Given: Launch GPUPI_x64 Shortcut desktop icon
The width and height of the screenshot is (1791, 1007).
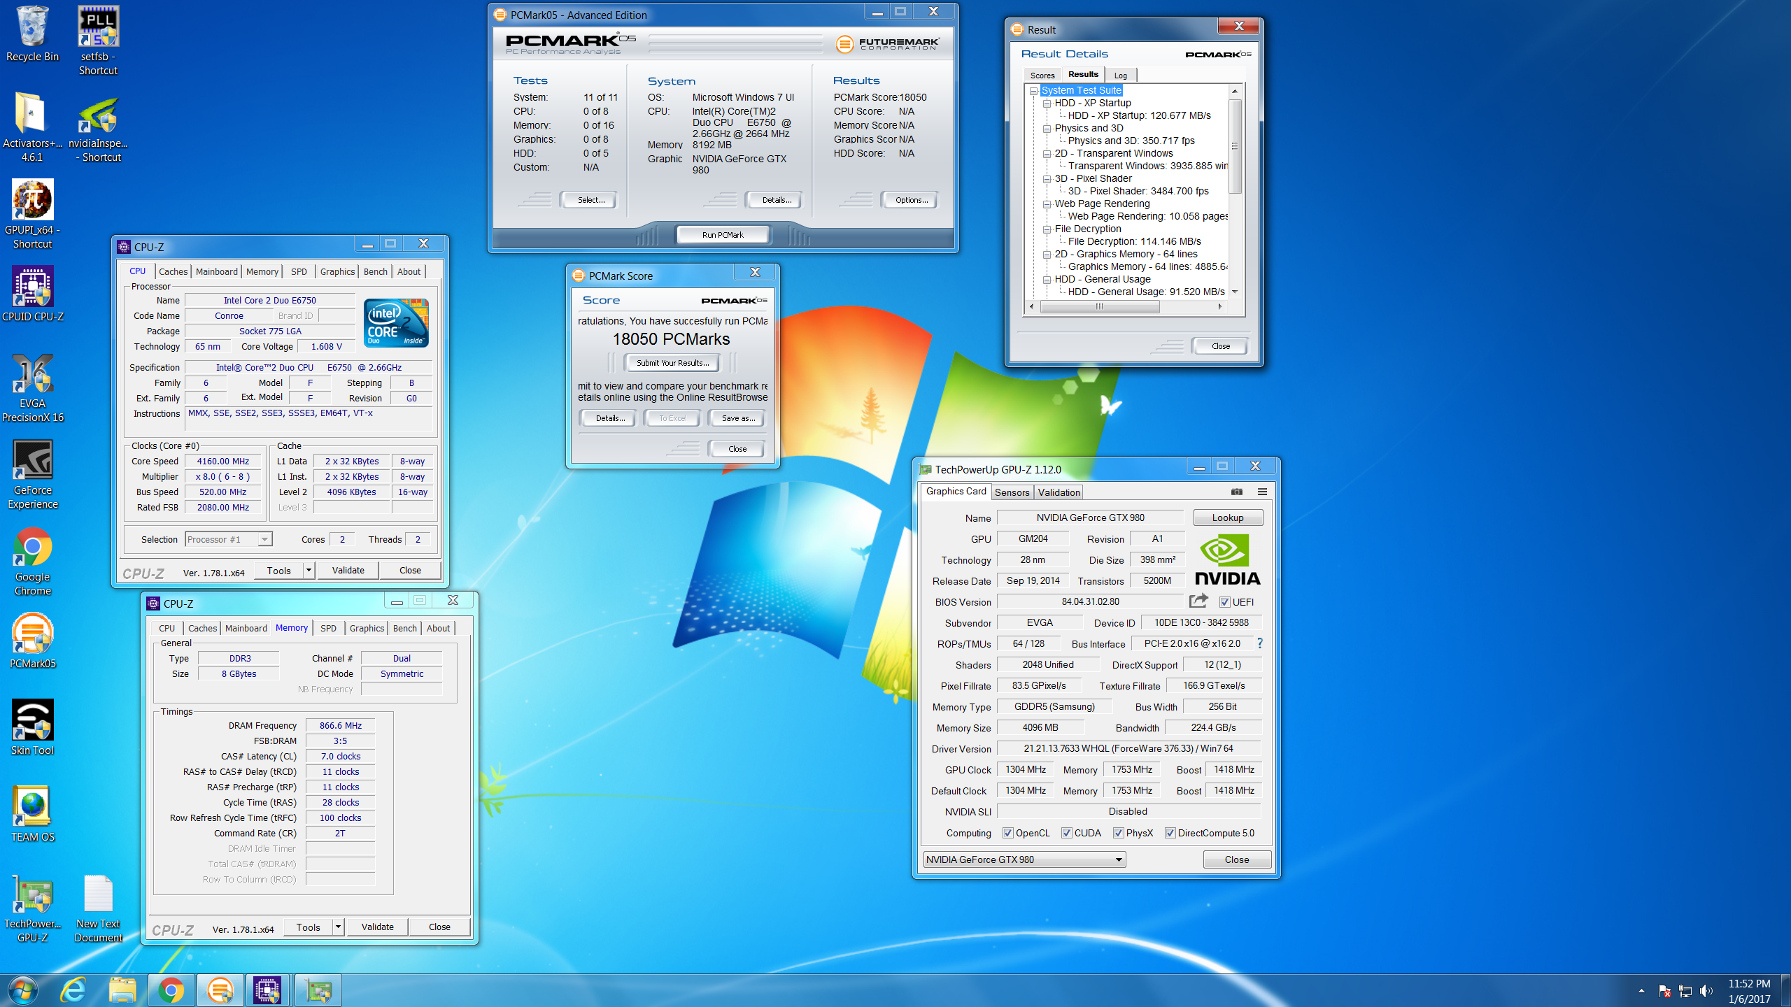Looking at the screenshot, I should [x=32, y=214].
